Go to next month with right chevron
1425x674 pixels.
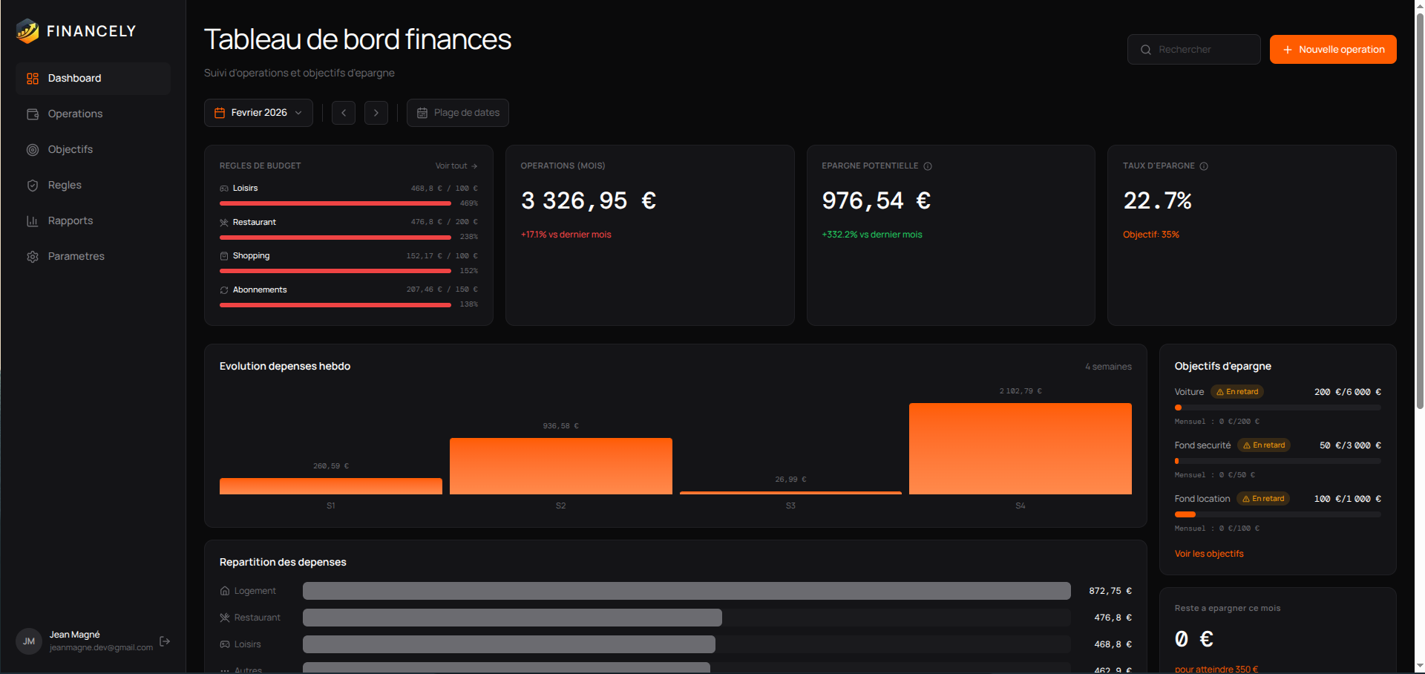coord(376,113)
